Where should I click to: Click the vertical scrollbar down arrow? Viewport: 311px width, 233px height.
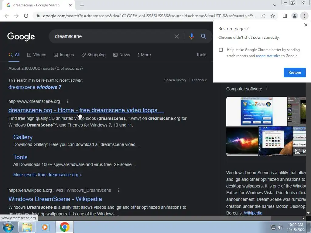point(308,213)
